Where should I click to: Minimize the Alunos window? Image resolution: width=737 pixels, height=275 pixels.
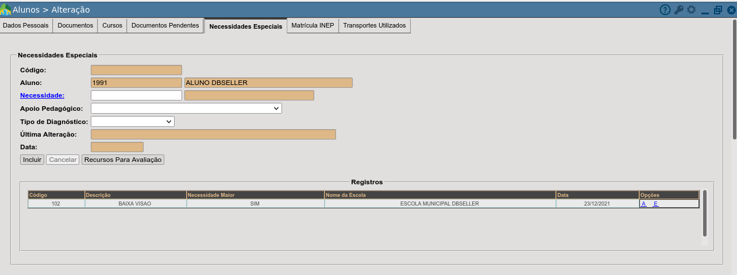[x=705, y=10]
